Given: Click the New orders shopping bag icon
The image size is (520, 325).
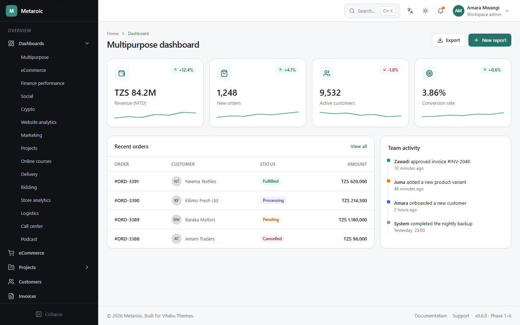Looking at the screenshot, I should tap(224, 73).
